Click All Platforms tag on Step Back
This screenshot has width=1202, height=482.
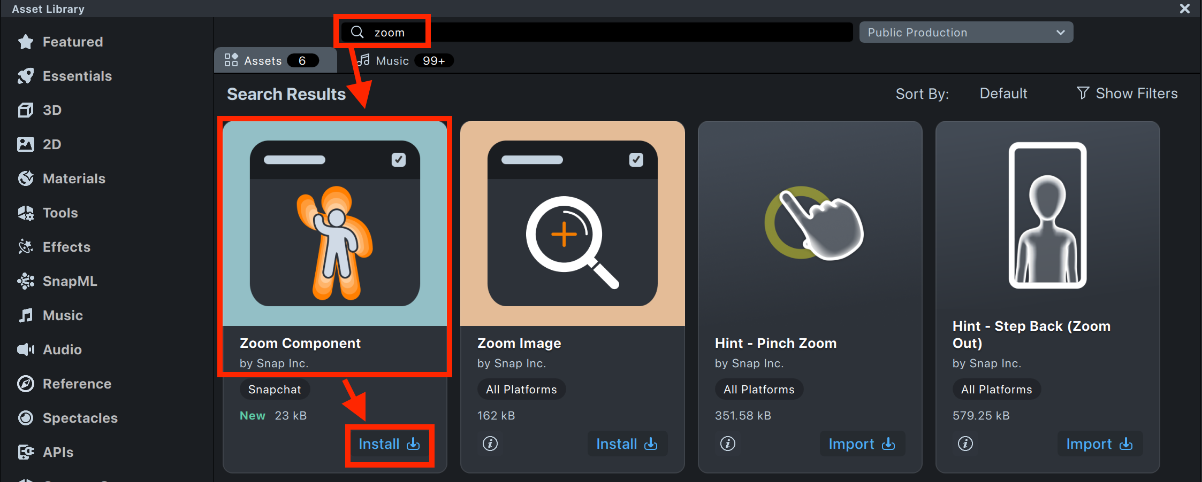point(997,390)
